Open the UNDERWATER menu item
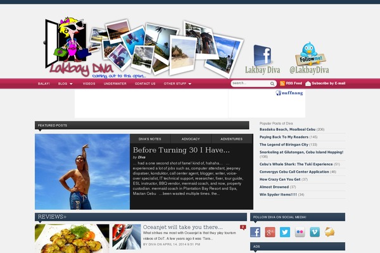380x253 pixels. coord(115,83)
